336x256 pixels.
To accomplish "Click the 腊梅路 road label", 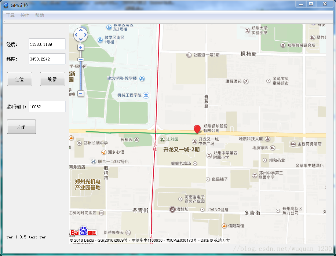I will pos(106,173).
